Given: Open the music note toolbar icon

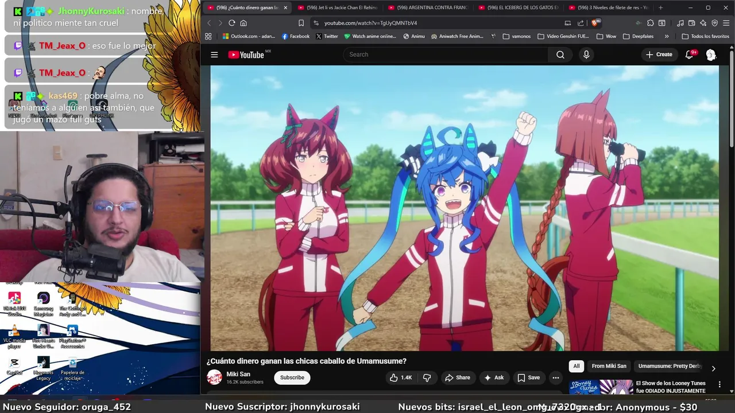Looking at the screenshot, I should pos(680,23).
